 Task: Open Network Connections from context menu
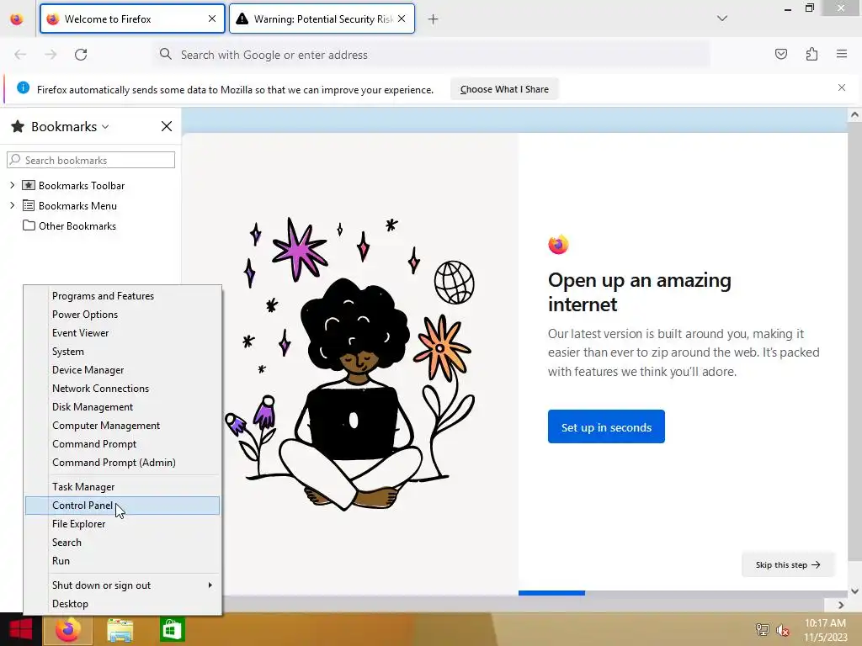tap(122, 389)
